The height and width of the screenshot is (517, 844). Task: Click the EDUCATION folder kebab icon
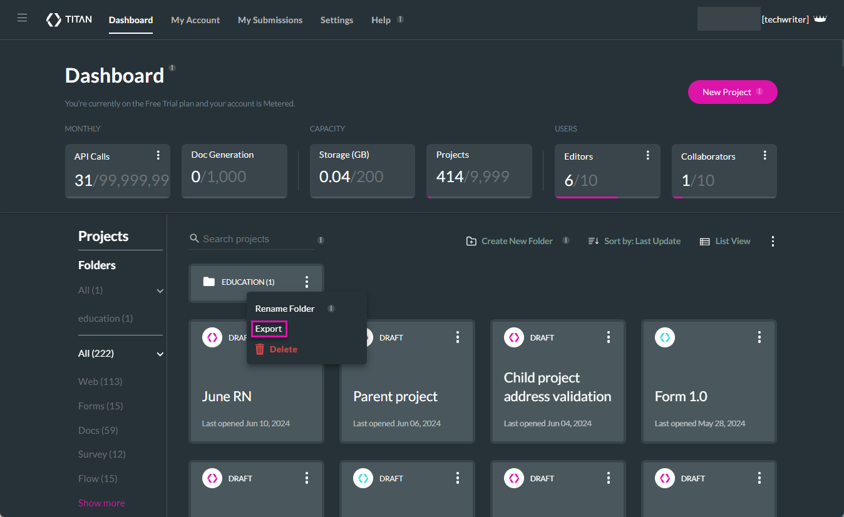306,282
